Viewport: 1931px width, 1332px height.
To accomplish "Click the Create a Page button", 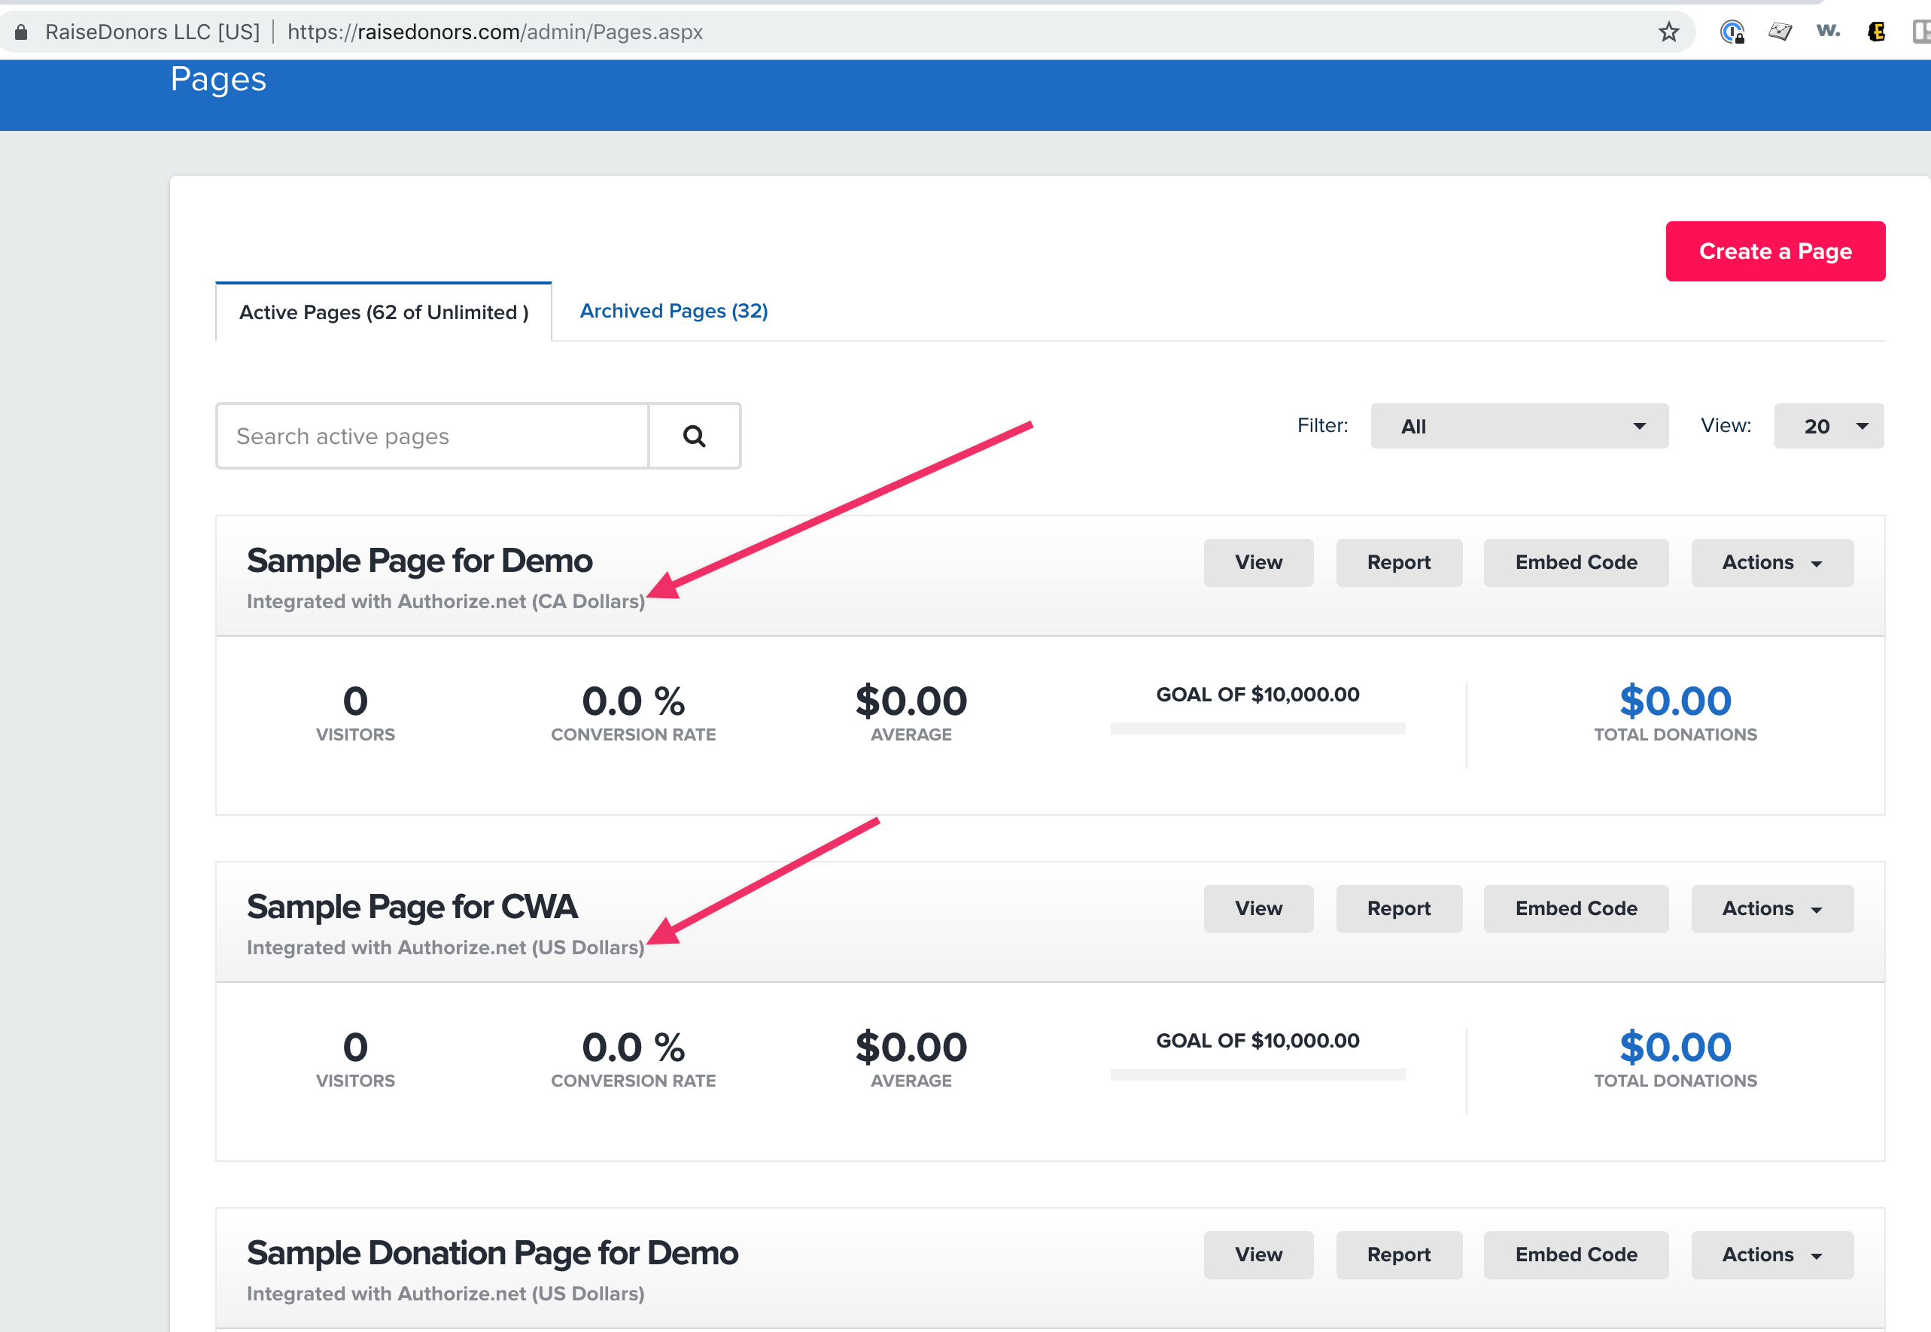I will [1775, 251].
